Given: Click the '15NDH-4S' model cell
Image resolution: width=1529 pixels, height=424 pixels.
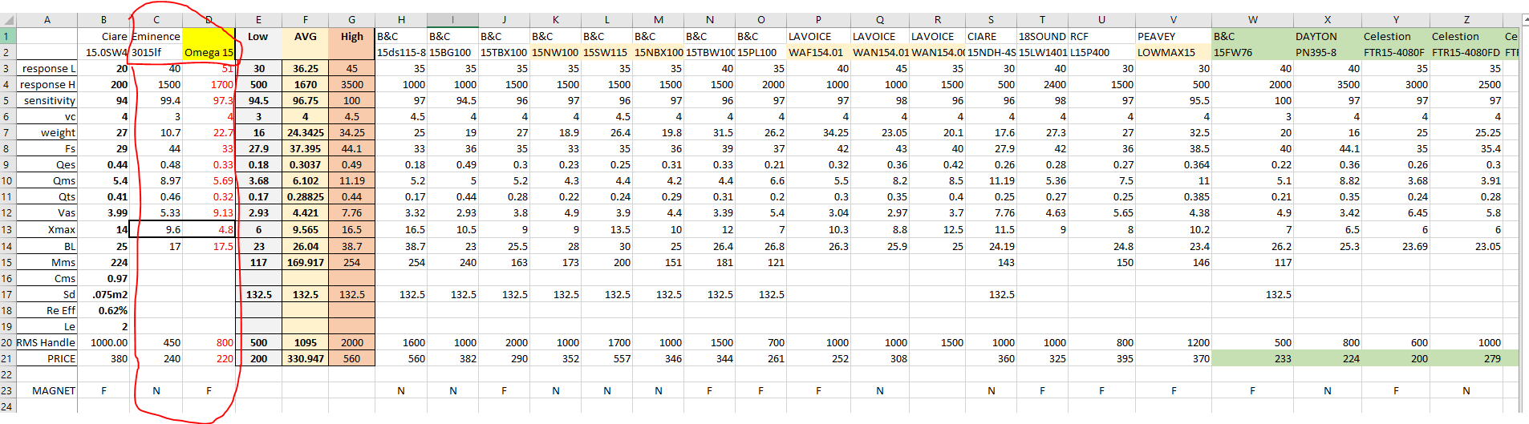Looking at the screenshot, I should tap(991, 52).
